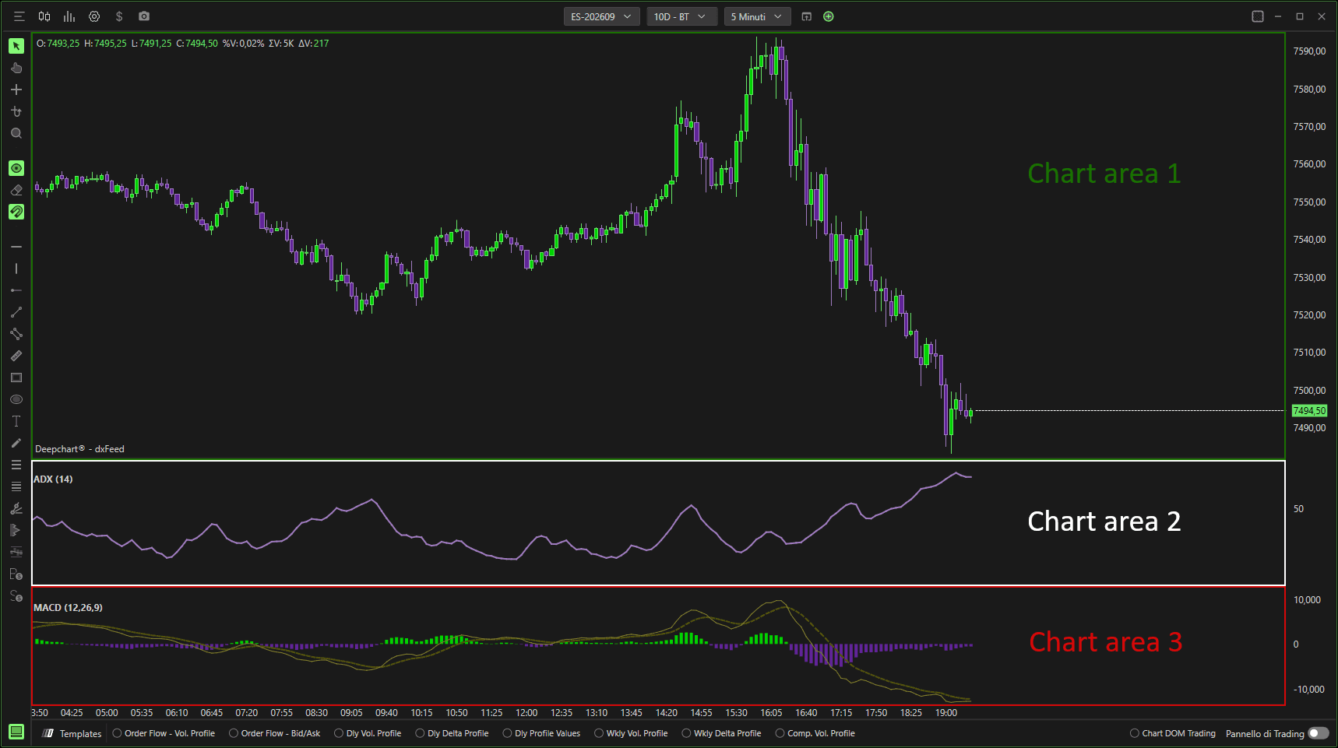
Task: Select the horizontal range profile tool
Action: coord(16,552)
